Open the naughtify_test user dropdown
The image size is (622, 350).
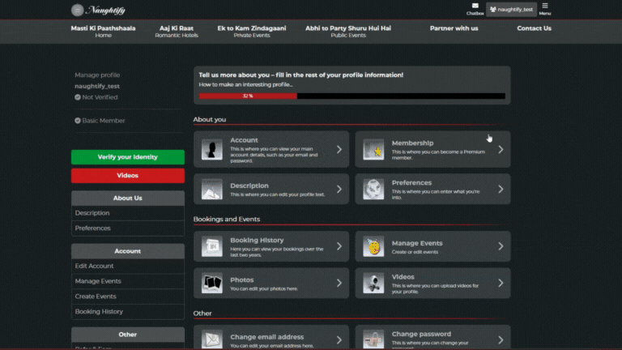click(511, 10)
